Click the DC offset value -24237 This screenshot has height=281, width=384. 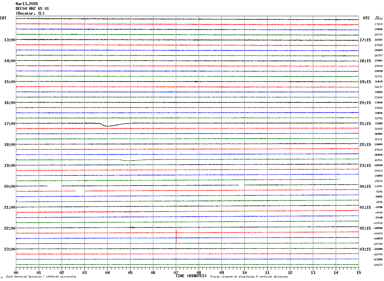tap(378, 265)
